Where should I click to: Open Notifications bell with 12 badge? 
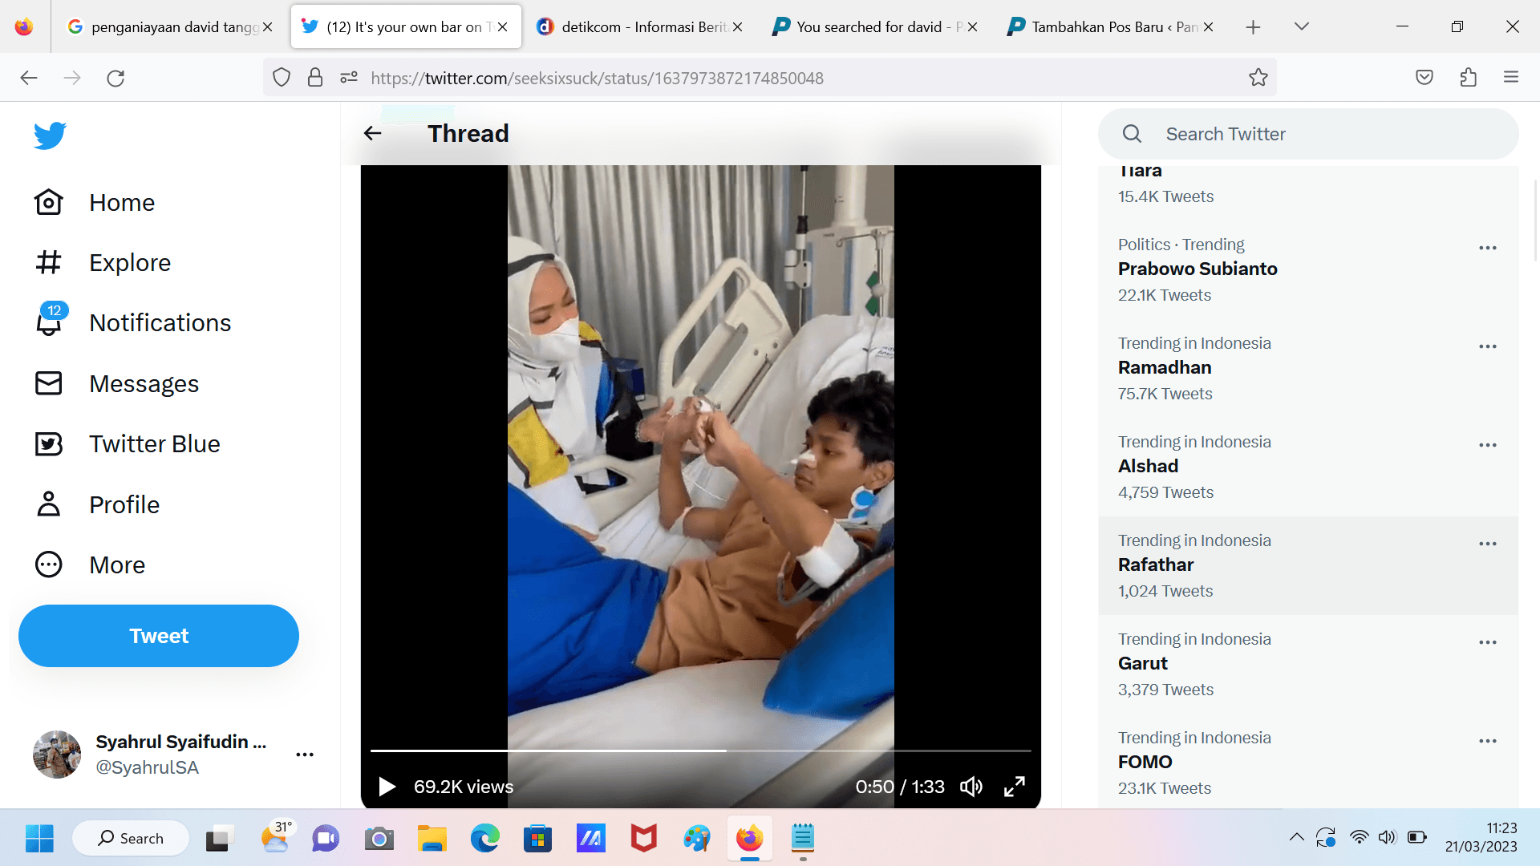click(x=50, y=321)
